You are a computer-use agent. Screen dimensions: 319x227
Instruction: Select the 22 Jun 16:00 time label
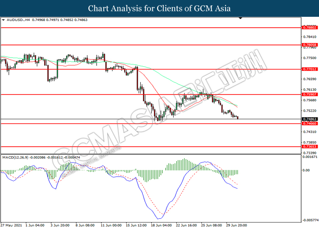click(x=185, y=224)
